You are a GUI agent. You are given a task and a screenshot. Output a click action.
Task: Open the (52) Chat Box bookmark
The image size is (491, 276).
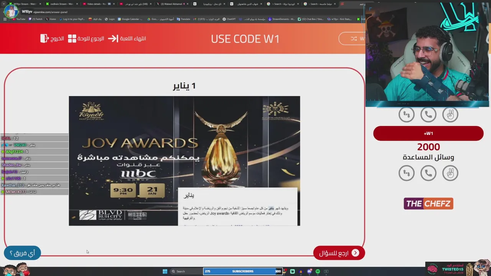point(311,19)
